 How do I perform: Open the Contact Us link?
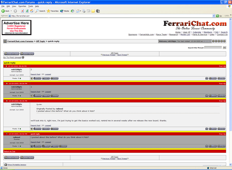point(222,34)
